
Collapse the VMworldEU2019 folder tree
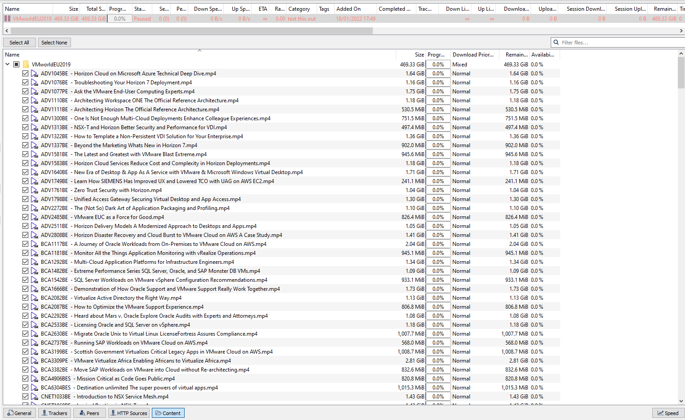(x=7, y=64)
